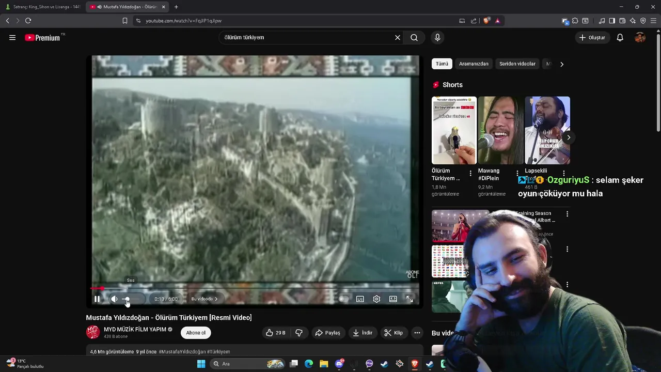Open options for 'Mawang #DiPlein' short
Image resolution: width=661 pixels, height=372 pixels.
(517, 174)
